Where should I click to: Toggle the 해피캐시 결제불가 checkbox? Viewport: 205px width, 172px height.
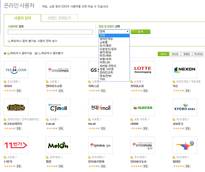[x=36, y=53]
